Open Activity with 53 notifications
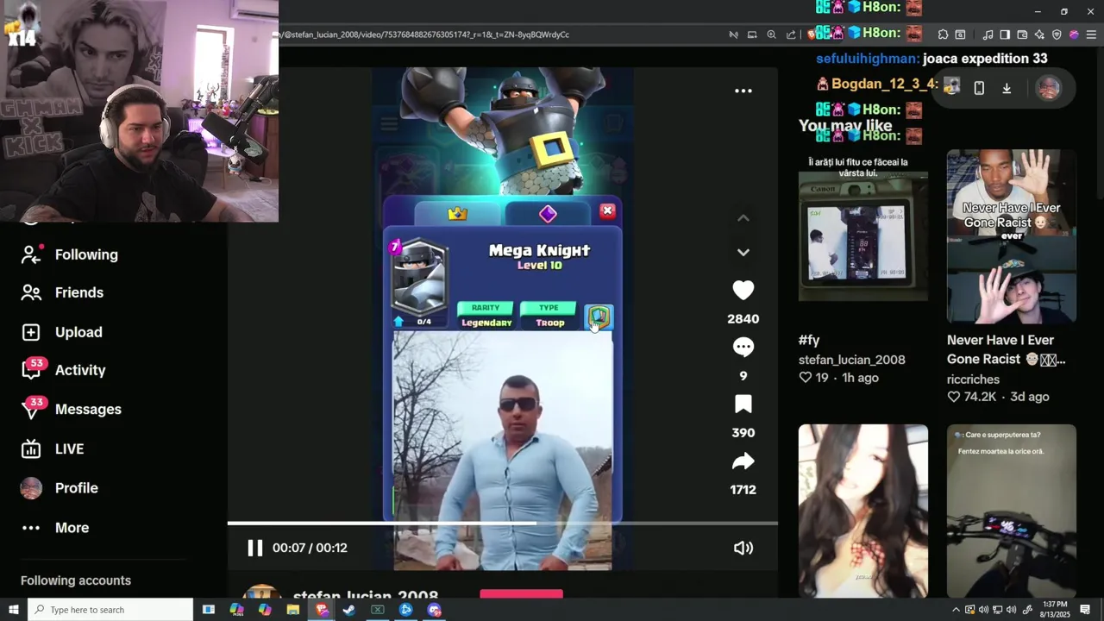 [80, 370]
